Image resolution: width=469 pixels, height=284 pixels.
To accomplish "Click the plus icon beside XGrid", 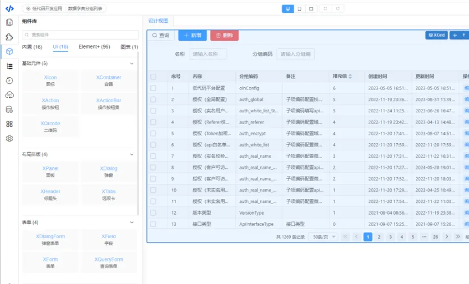I will click(x=454, y=35).
